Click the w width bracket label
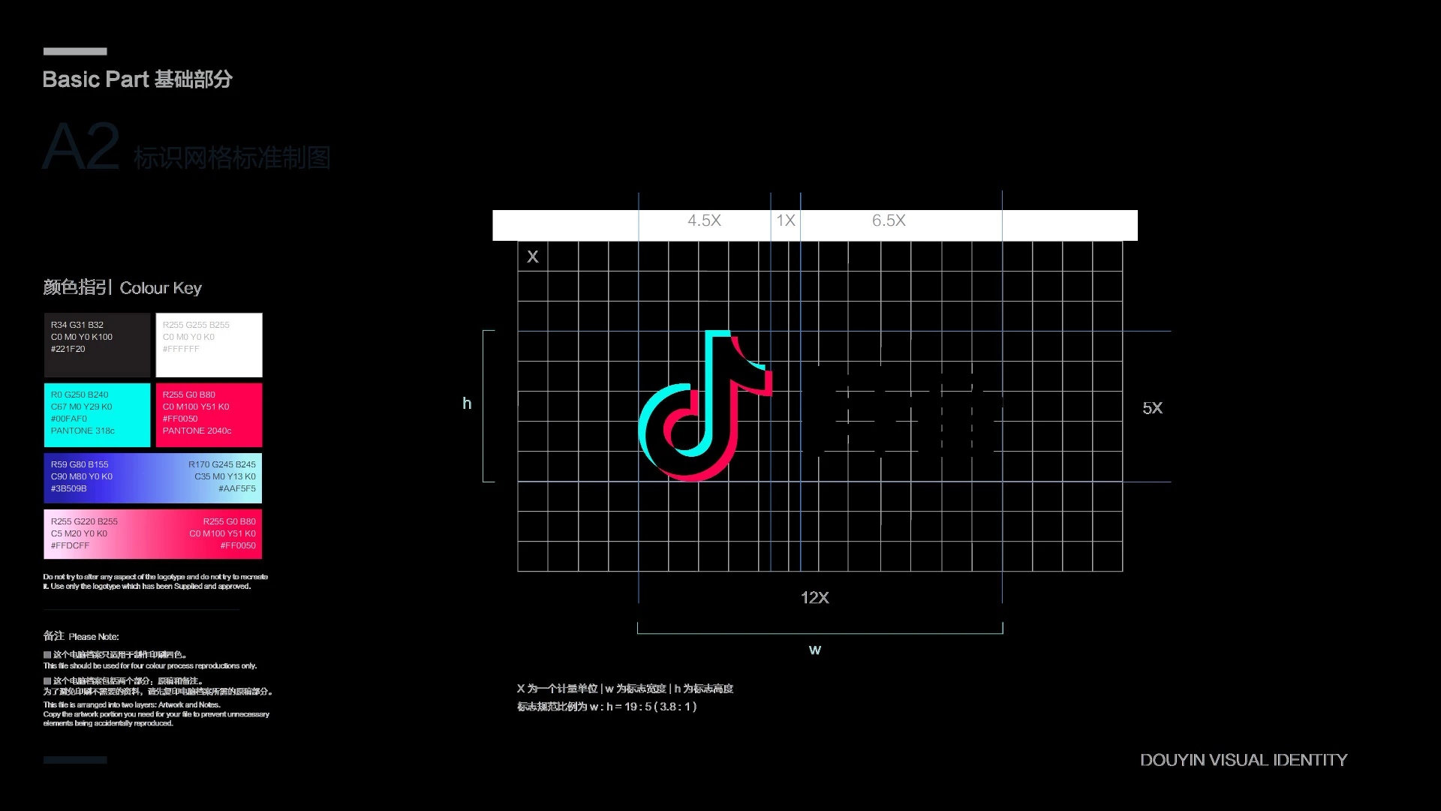Viewport: 1441px width, 811px height. [x=815, y=650]
